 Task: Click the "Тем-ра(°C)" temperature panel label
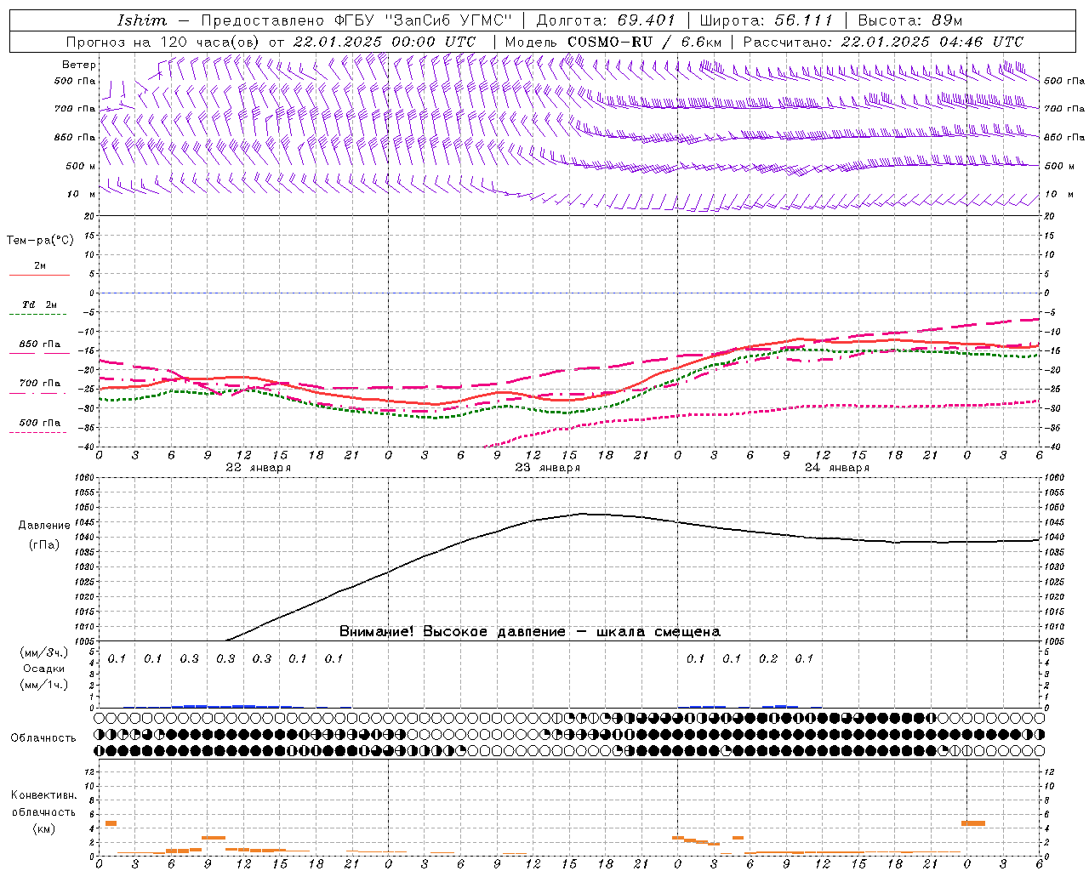(x=40, y=241)
